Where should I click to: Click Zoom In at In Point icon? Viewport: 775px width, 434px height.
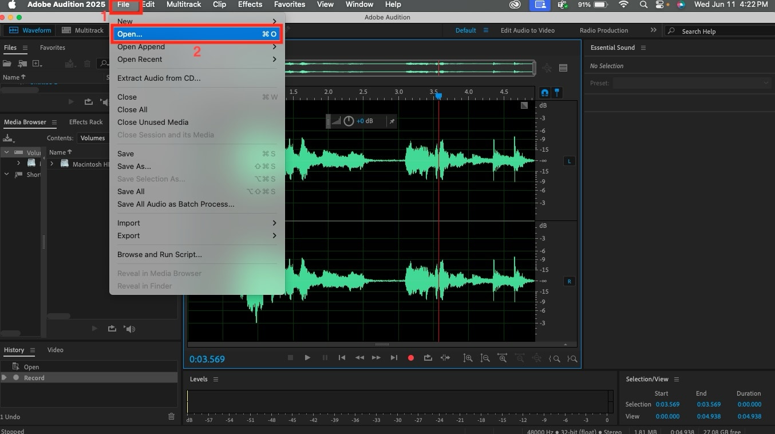pyautogui.click(x=554, y=358)
